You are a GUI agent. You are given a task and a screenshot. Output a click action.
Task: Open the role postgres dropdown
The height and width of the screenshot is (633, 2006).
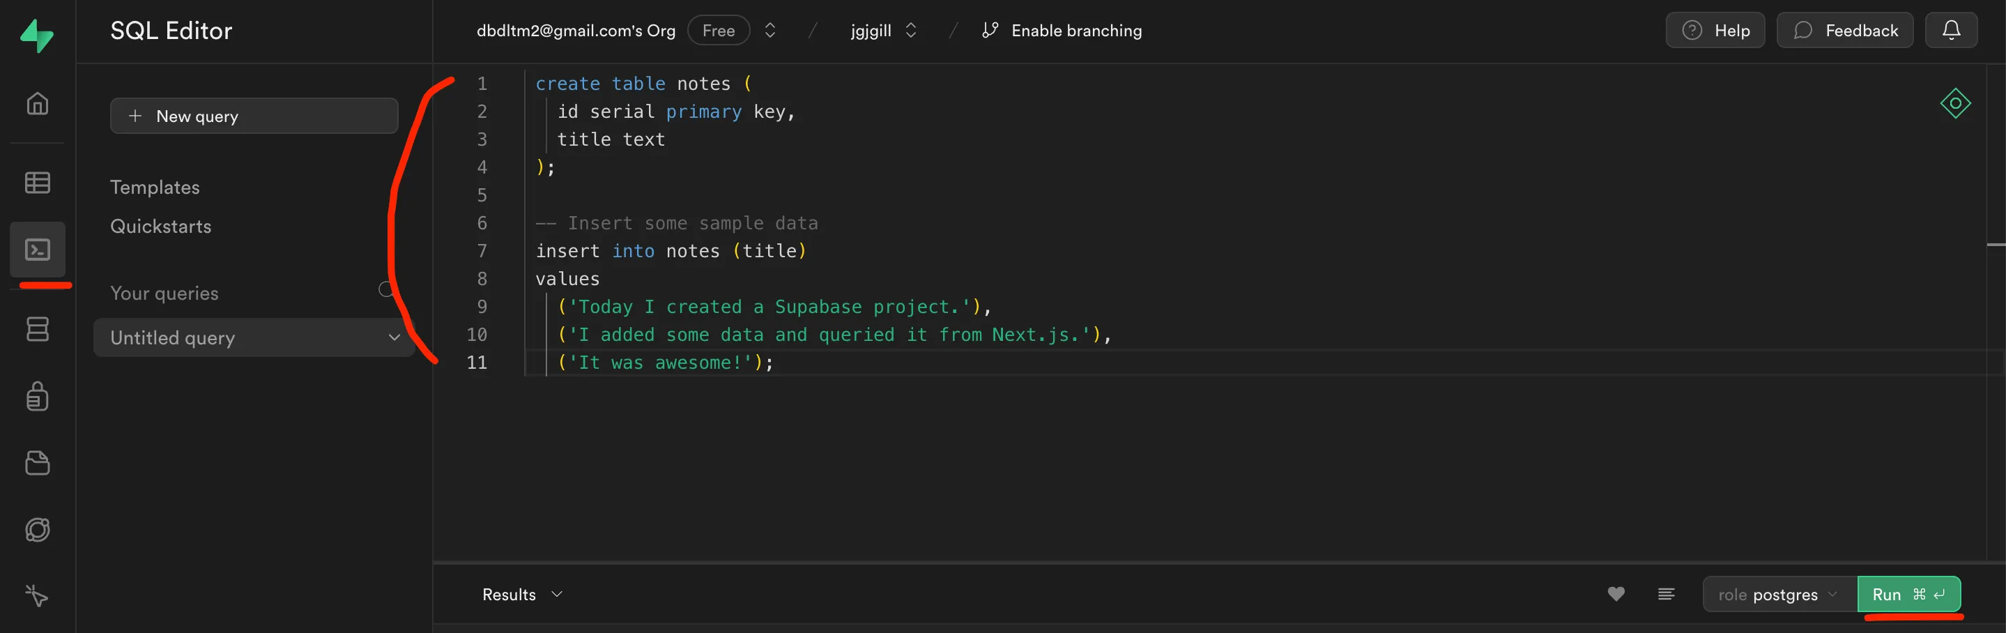[x=1778, y=593]
